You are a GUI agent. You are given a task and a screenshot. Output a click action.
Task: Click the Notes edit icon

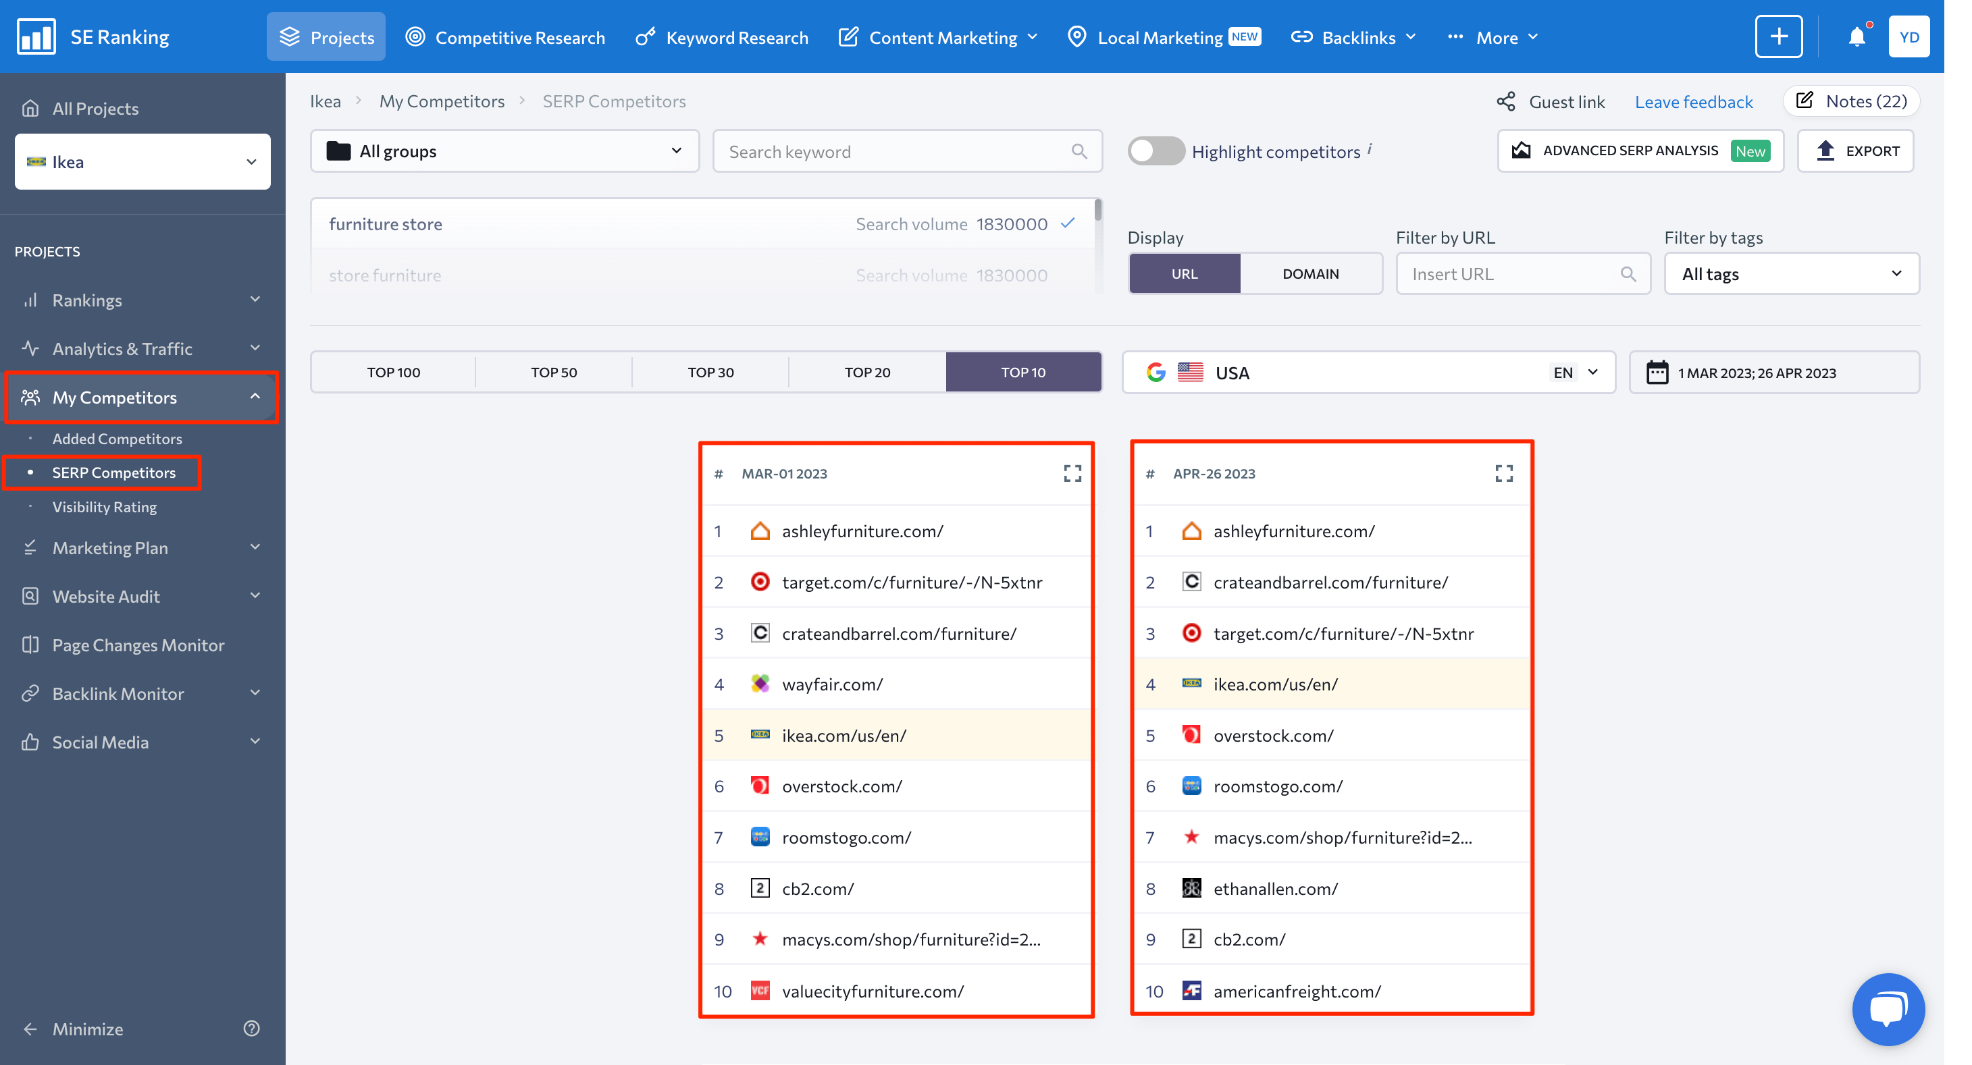[1805, 101]
